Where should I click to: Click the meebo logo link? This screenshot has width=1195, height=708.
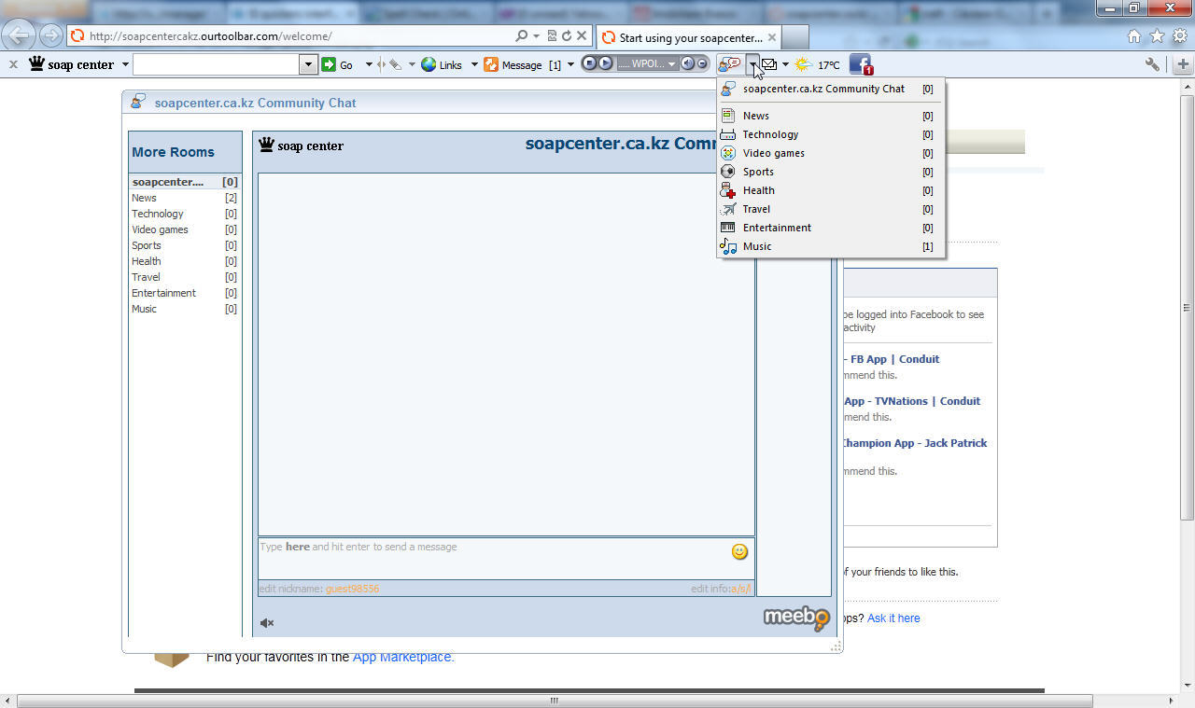click(x=796, y=618)
